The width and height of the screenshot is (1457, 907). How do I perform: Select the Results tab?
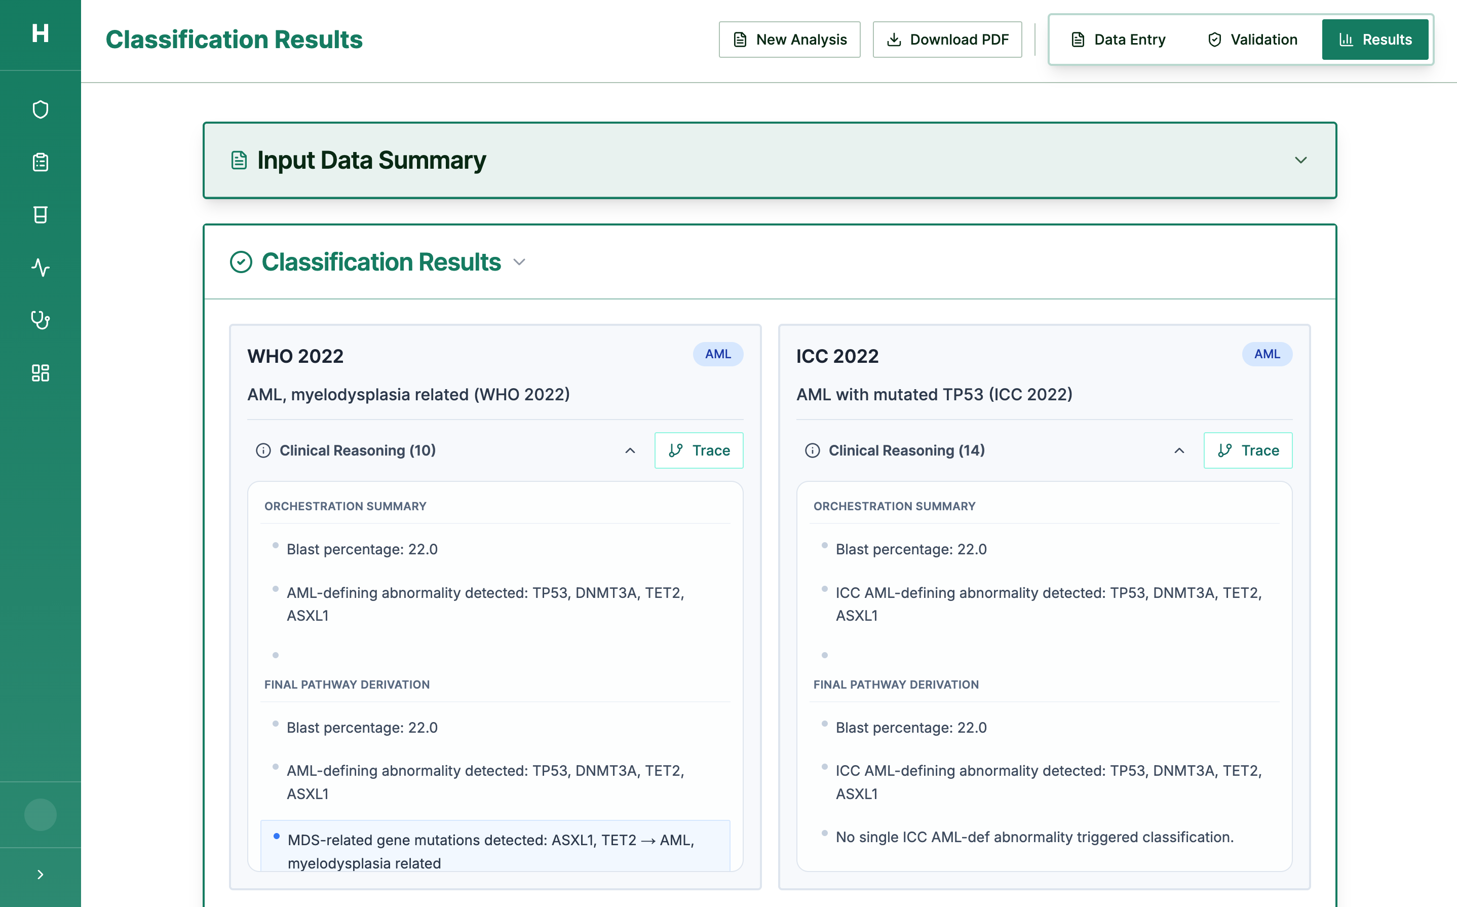pos(1375,40)
